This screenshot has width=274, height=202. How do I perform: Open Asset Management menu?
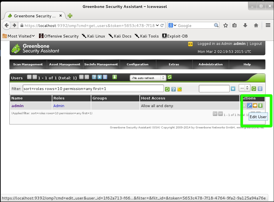tap(65, 64)
